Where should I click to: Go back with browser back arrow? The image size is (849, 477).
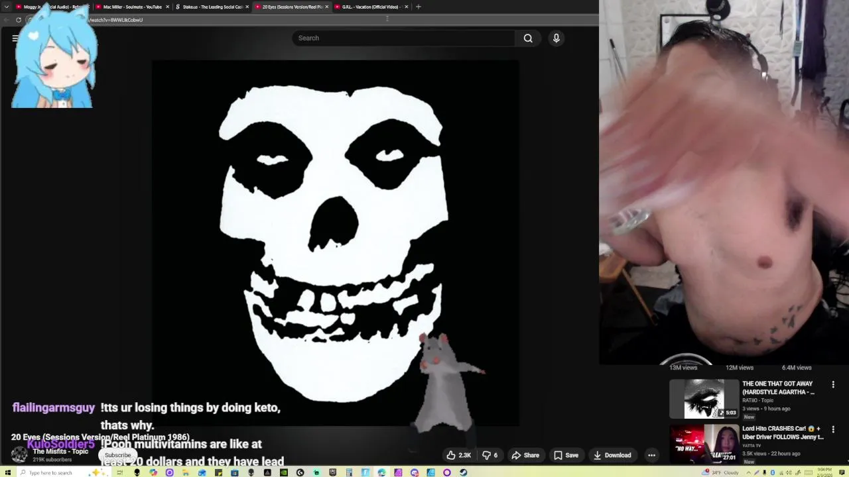[x=6, y=20]
